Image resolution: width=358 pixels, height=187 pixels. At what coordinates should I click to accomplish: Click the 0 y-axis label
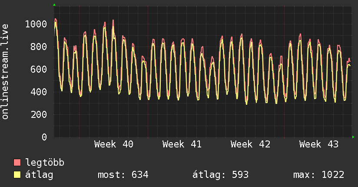click(x=44, y=137)
